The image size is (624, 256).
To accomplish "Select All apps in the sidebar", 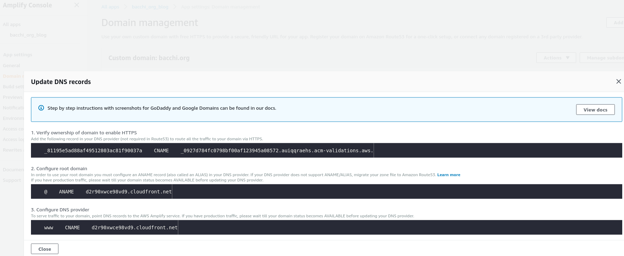I will (x=12, y=24).
